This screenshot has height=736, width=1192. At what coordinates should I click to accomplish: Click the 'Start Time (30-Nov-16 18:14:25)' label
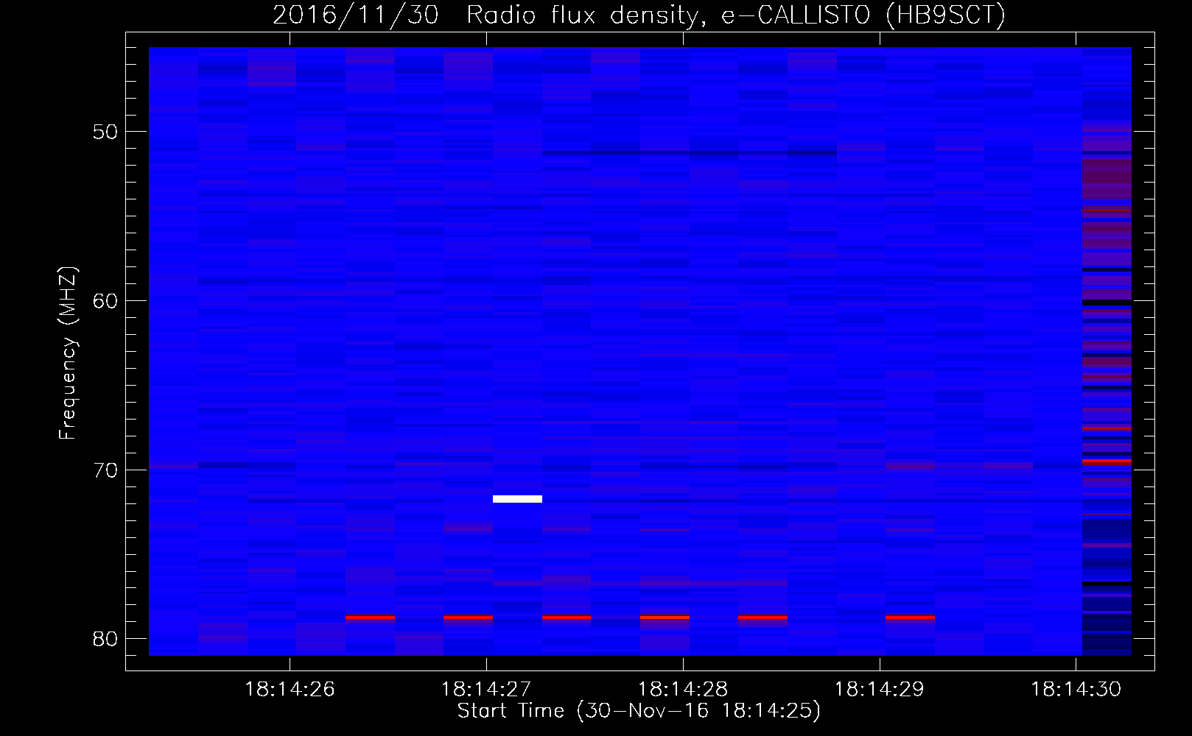coord(639,711)
